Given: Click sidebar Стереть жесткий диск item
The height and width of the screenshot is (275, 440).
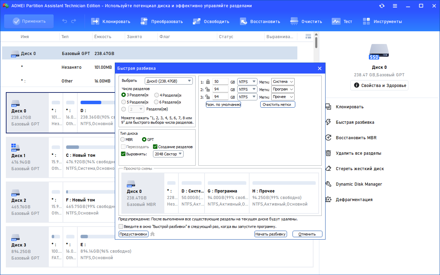Looking at the screenshot, I should [355, 169].
